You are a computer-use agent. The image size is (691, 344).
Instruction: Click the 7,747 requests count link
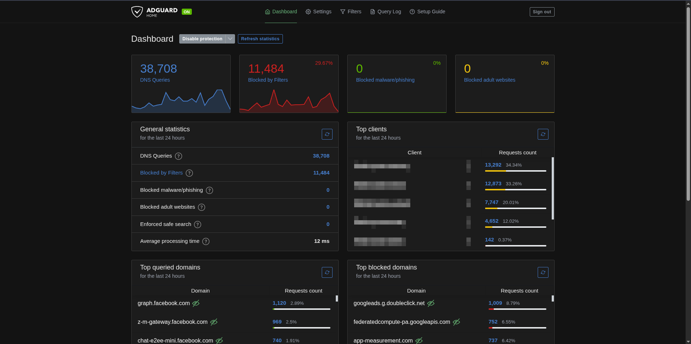[492, 202]
